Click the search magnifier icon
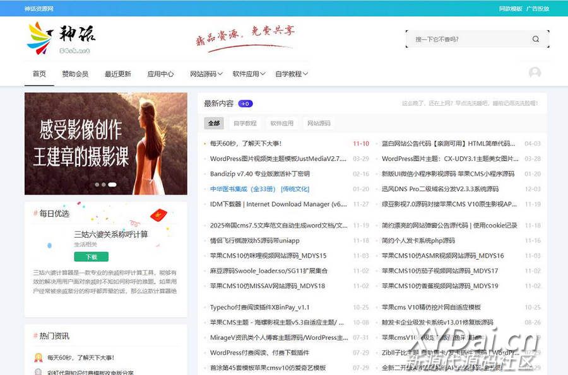The height and width of the screenshot is (375, 568). 536,39
